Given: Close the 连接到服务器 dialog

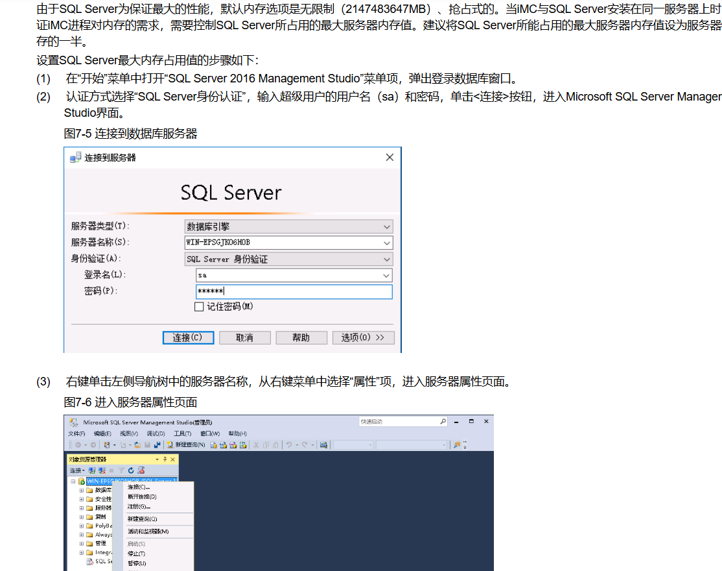Looking at the screenshot, I should coord(390,158).
